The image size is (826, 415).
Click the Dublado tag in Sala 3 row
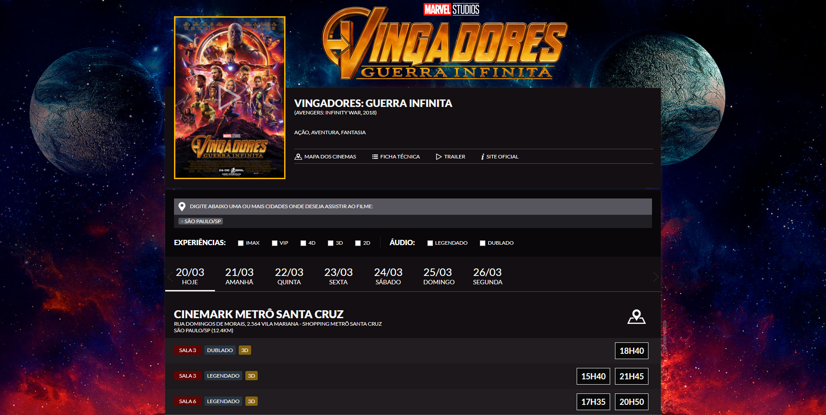click(x=220, y=350)
